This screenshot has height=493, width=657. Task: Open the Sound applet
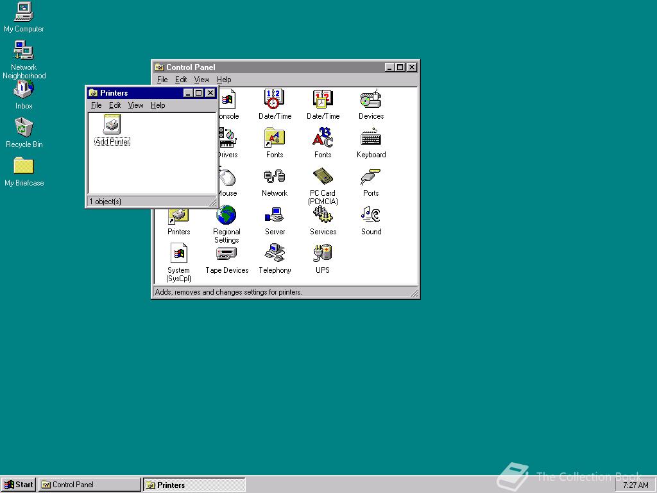pyautogui.click(x=371, y=220)
